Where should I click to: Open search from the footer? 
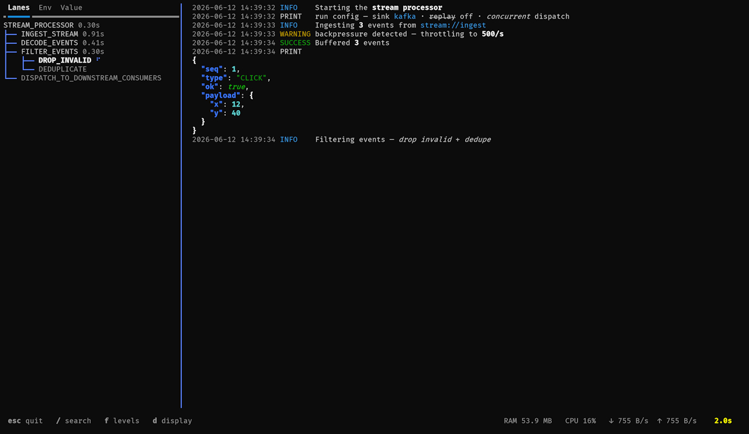(x=74, y=421)
